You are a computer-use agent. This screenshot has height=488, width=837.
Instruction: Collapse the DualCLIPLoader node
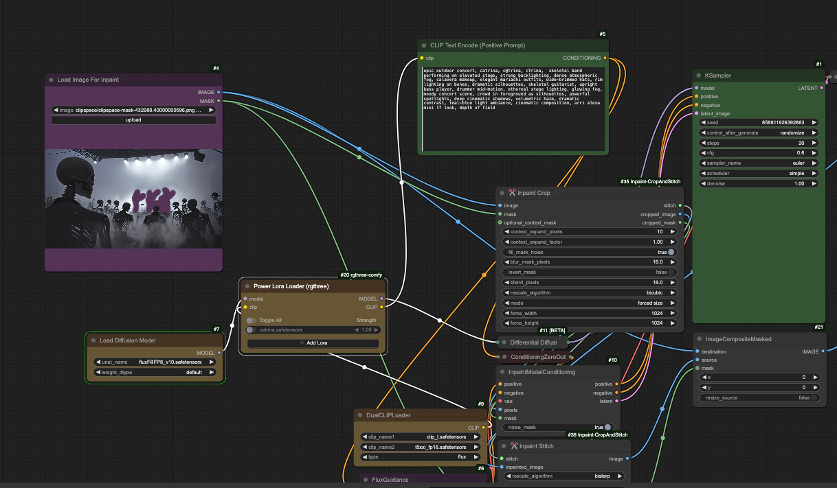(360, 415)
